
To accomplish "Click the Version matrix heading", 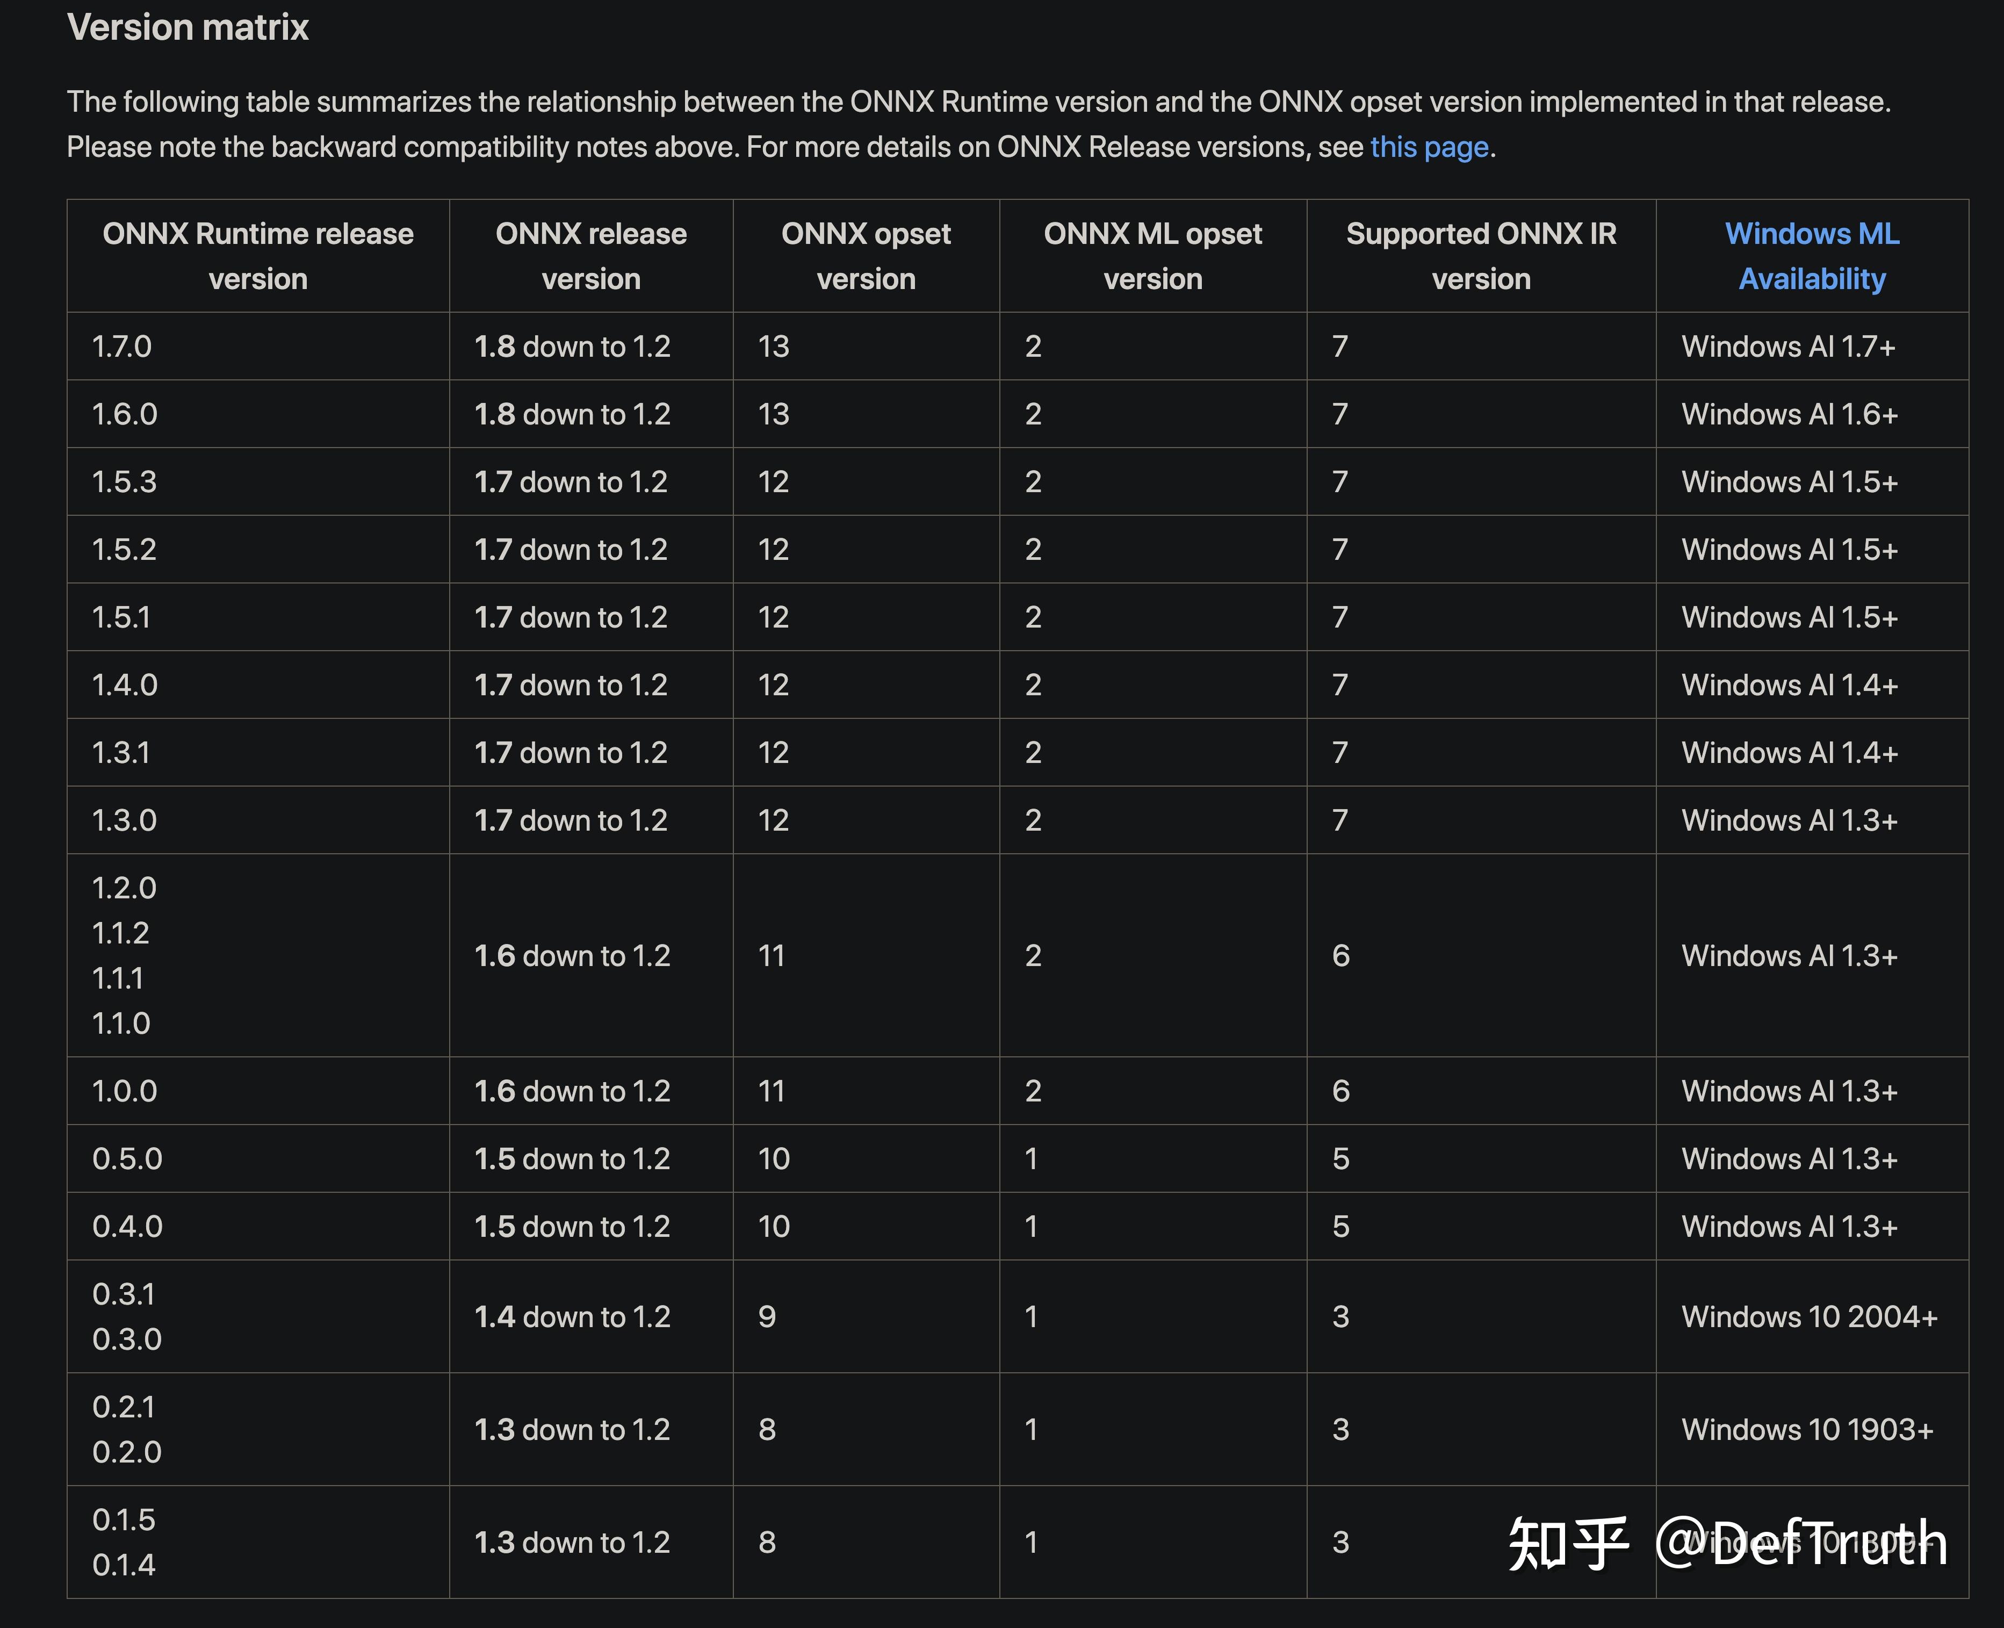I will tap(188, 27).
